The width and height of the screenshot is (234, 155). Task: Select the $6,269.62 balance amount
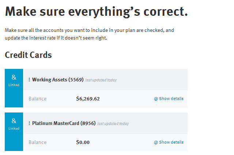coord(88,99)
